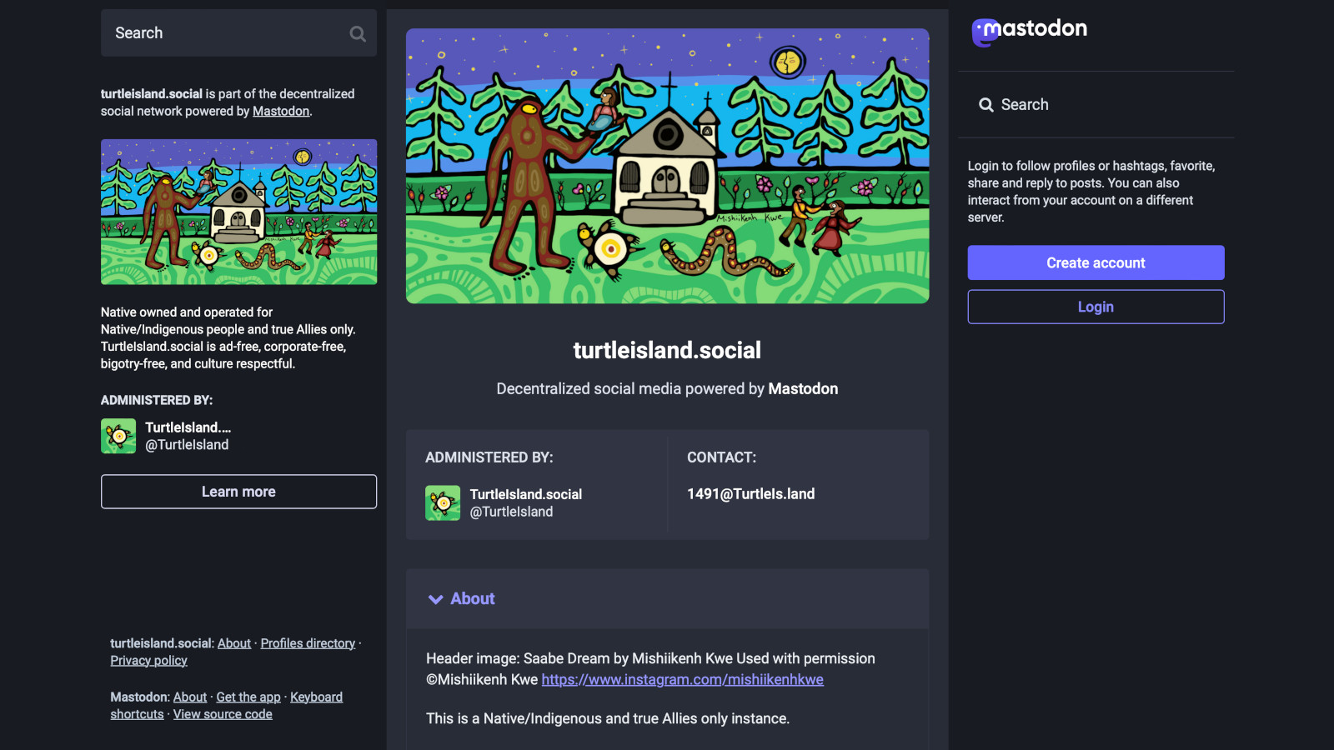Follow the Mishiikenh Kwe Instagram link

[682, 680]
